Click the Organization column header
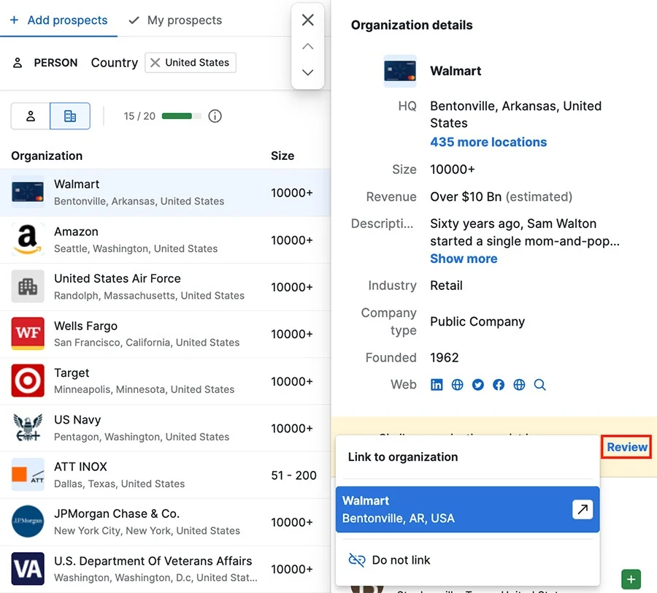The height and width of the screenshot is (593, 657). tap(47, 156)
